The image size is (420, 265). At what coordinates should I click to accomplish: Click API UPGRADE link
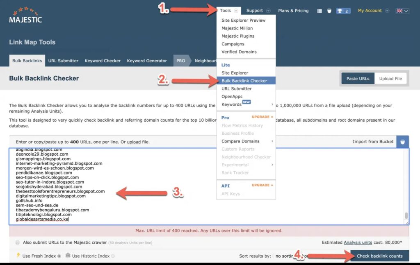262,185
